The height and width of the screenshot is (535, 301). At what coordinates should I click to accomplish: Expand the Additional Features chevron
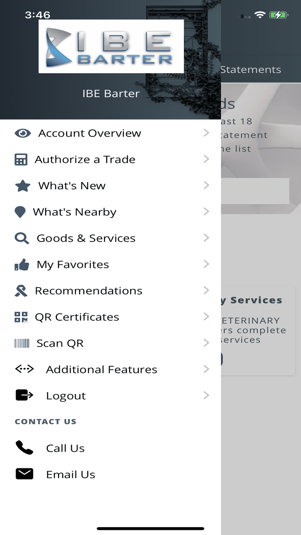click(206, 369)
